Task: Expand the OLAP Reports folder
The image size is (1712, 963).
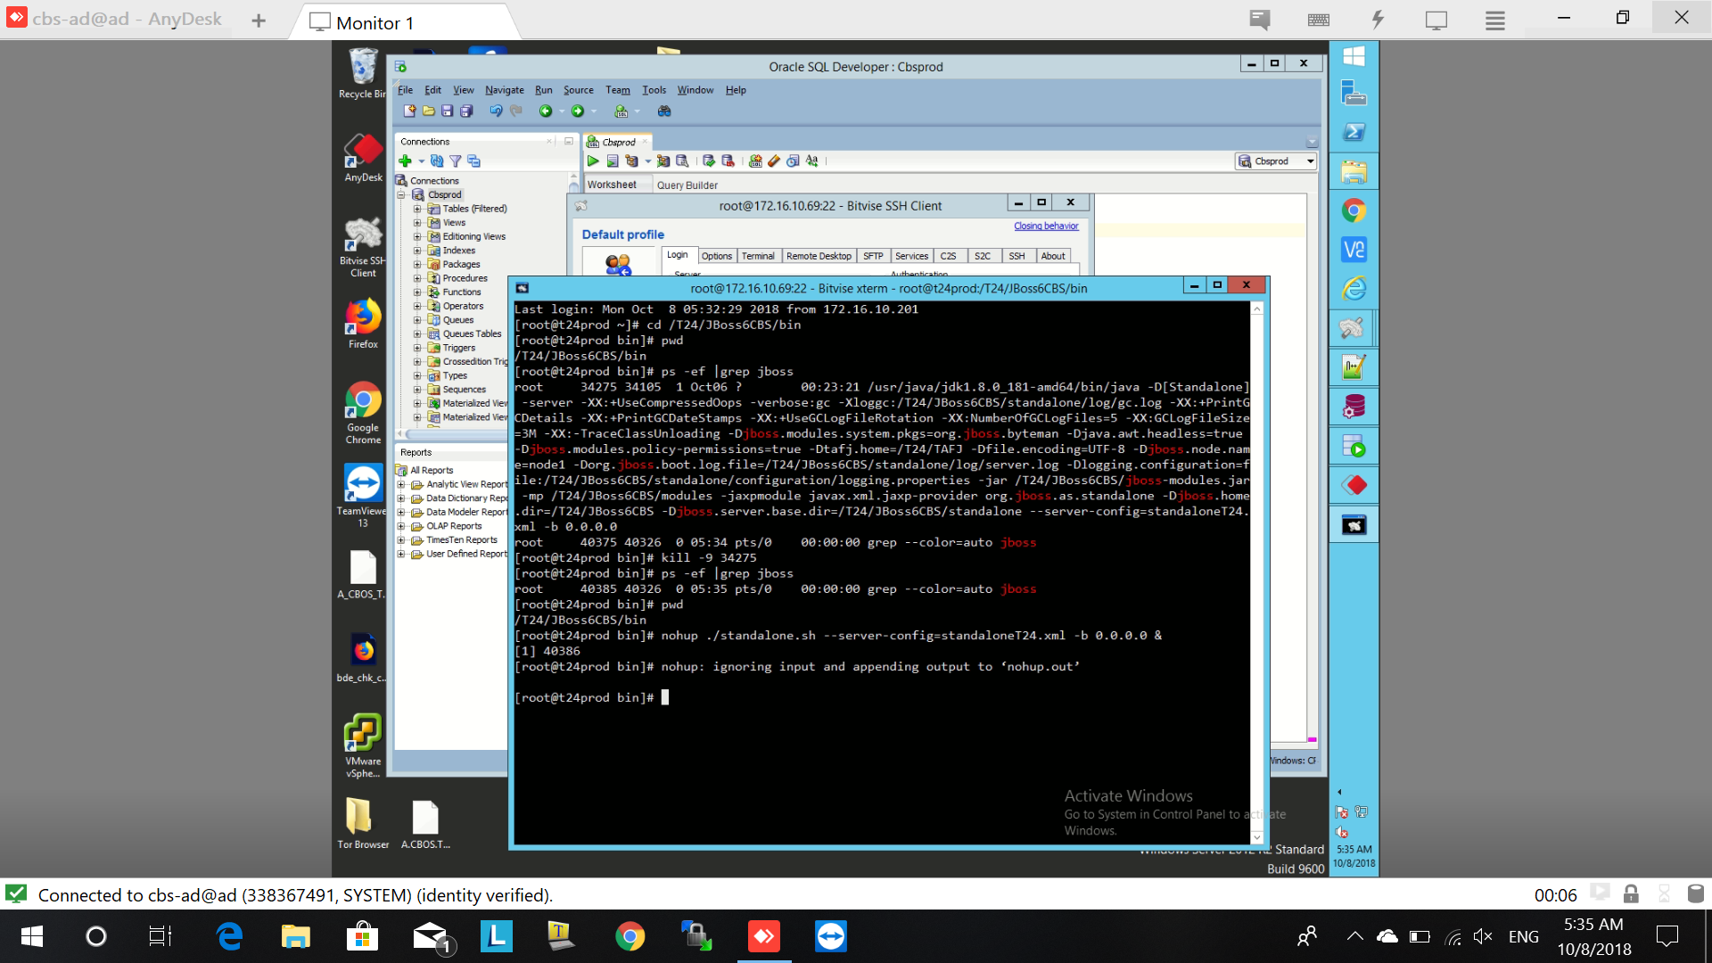Action: click(401, 526)
